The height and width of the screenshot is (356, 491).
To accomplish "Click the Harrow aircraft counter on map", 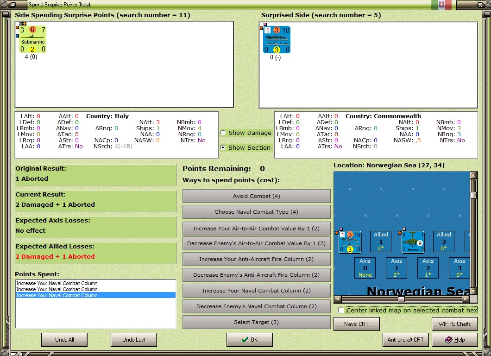I will point(413,242).
